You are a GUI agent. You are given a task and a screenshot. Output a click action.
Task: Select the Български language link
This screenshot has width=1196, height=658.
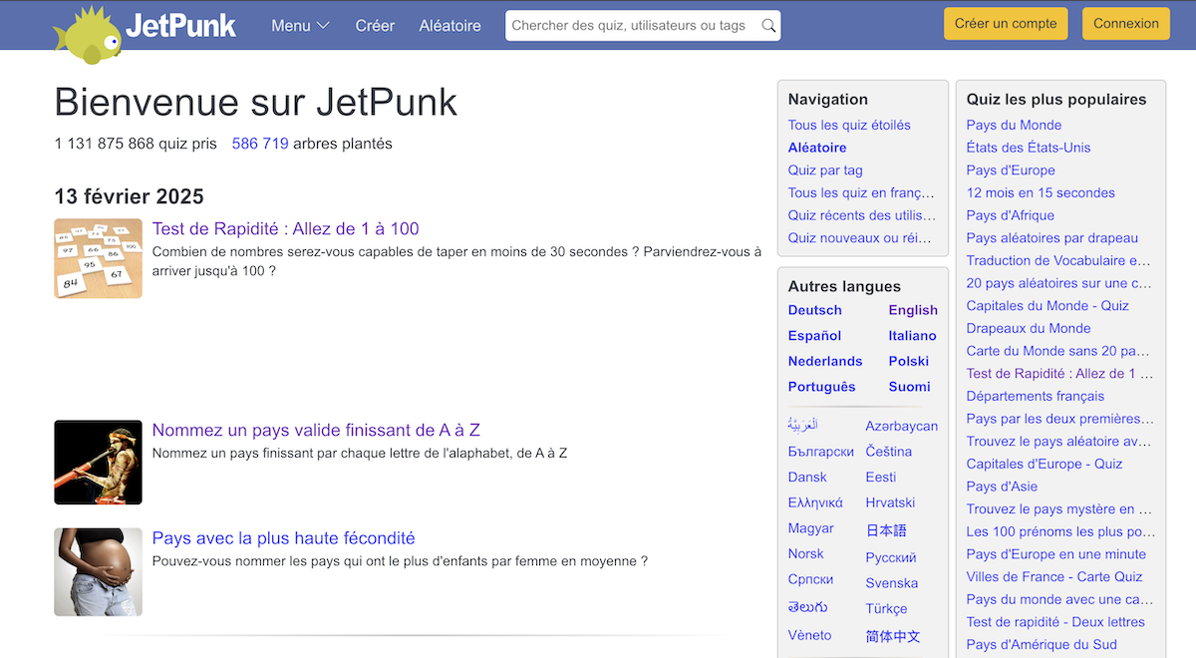click(x=821, y=452)
